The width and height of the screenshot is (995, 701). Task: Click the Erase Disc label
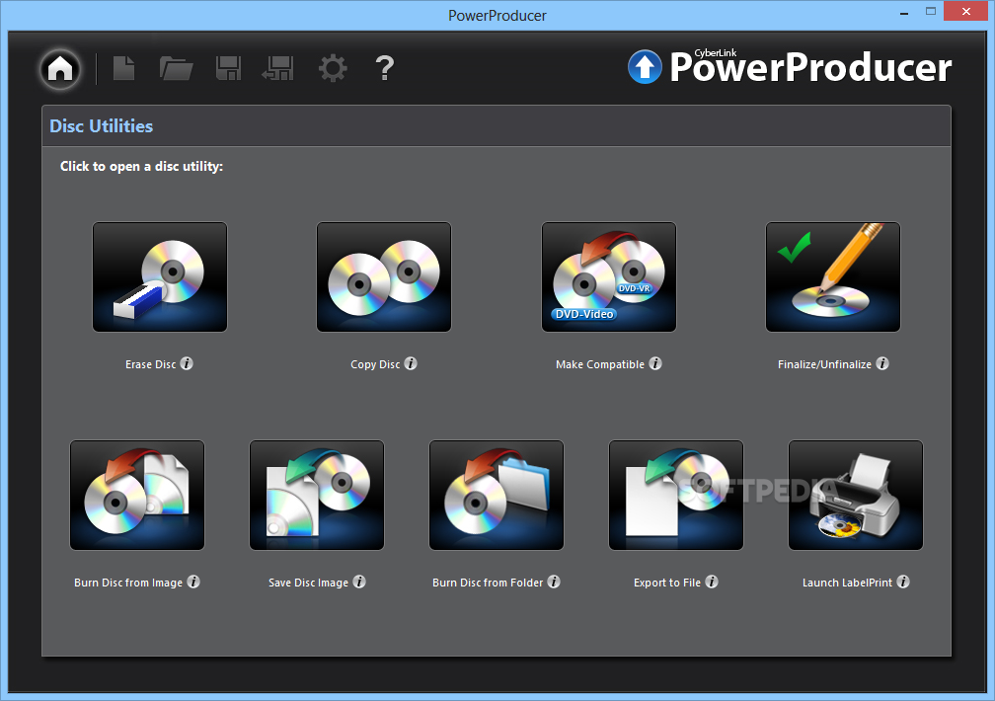tap(150, 364)
